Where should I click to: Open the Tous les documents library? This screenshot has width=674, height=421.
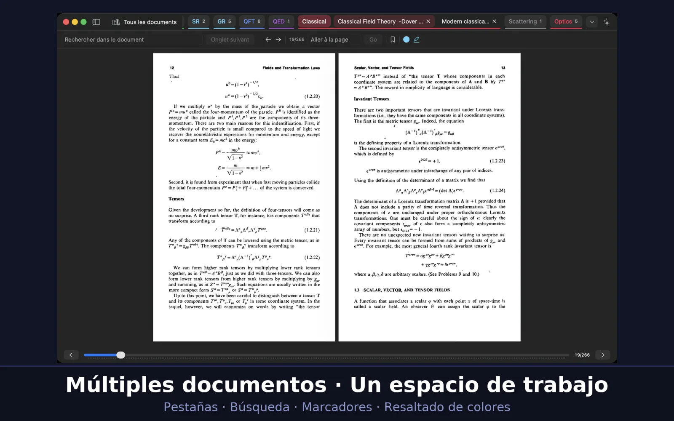[144, 22]
